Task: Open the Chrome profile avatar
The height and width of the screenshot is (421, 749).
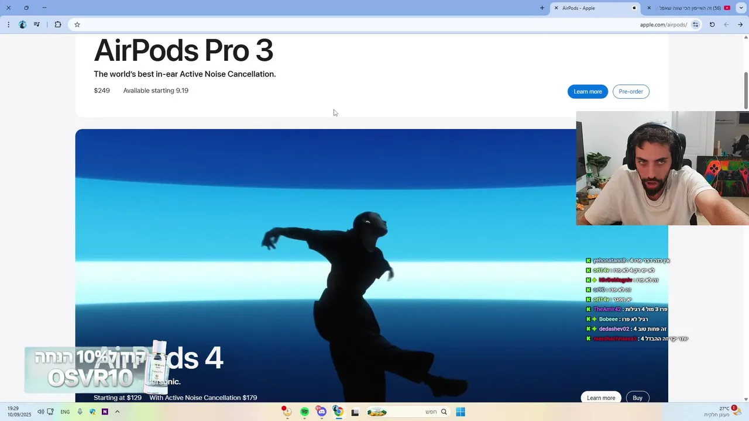Action: click(x=22, y=25)
